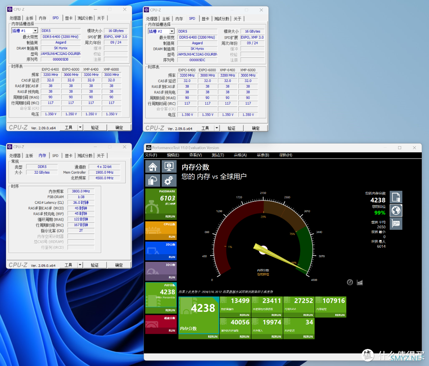Viewport: 429px width, 366px height.
Task: Open the global comparison globe icon
Action: pos(396,210)
